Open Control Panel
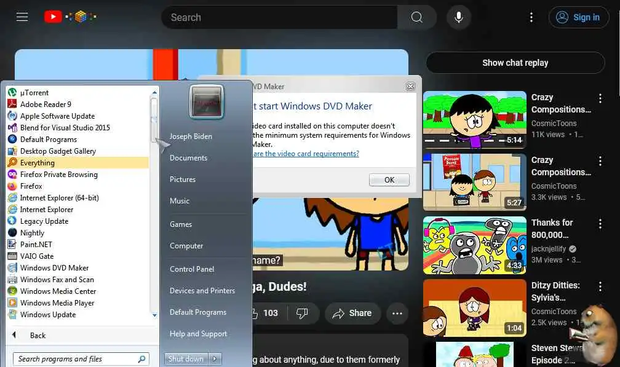The height and width of the screenshot is (367, 620). point(192,269)
